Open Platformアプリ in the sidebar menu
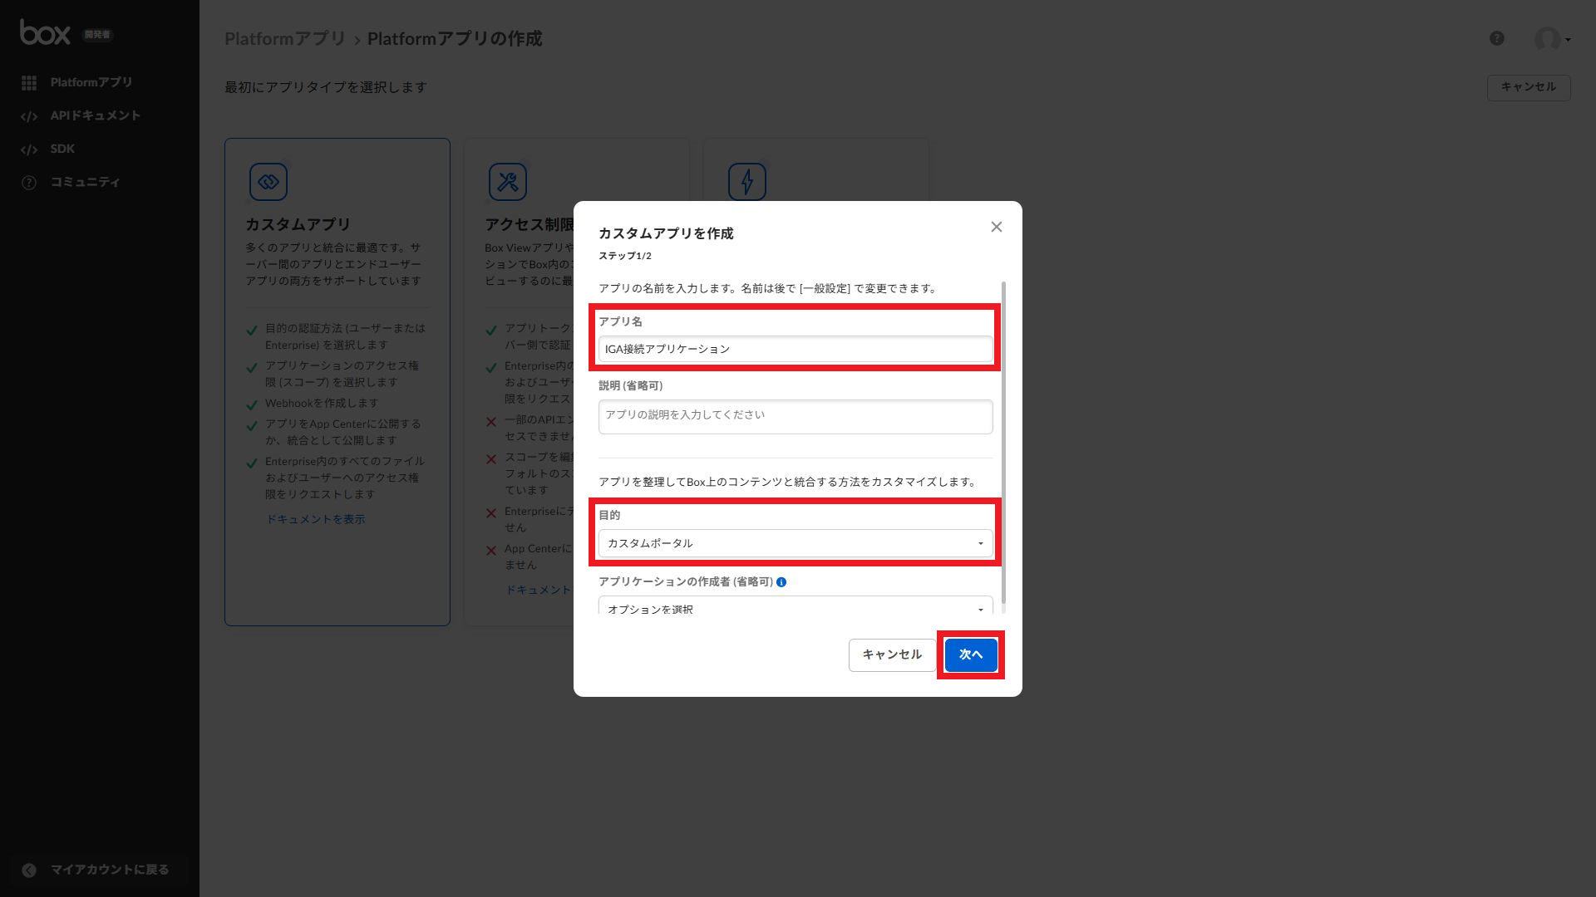The width and height of the screenshot is (1596, 897). [x=91, y=82]
